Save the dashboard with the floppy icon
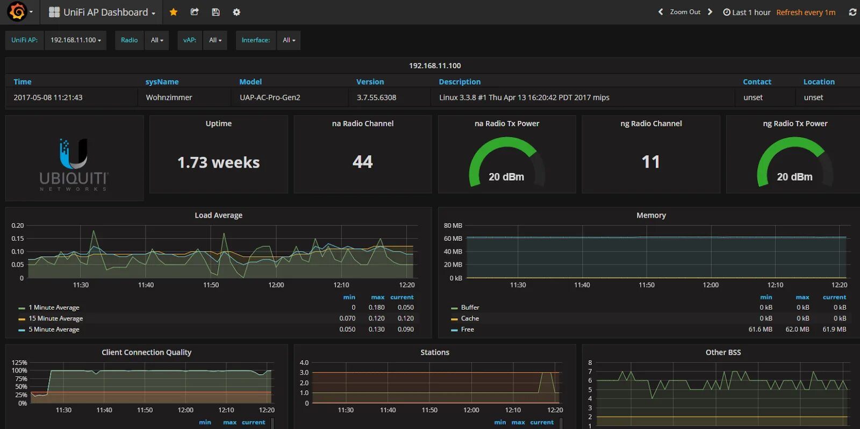The width and height of the screenshot is (860, 429). 216,12
